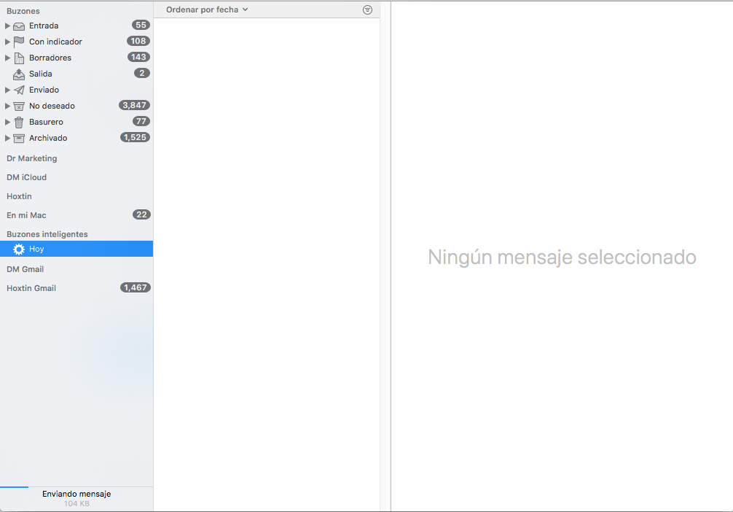Open the Basurero mailbox
This screenshot has height=512, width=733.
pyautogui.click(x=77, y=122)
